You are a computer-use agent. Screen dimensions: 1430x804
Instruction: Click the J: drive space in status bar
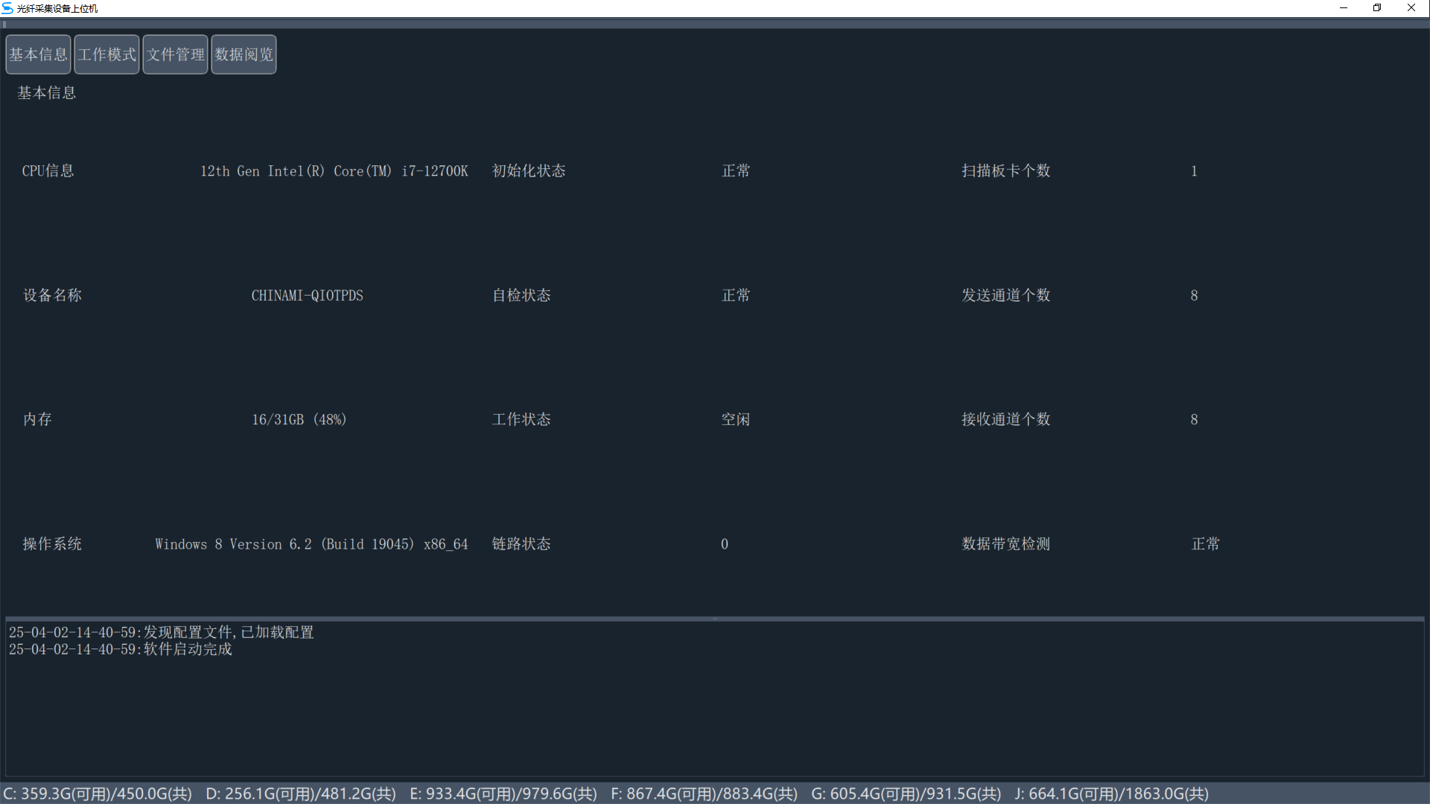tap(1111, 794)
